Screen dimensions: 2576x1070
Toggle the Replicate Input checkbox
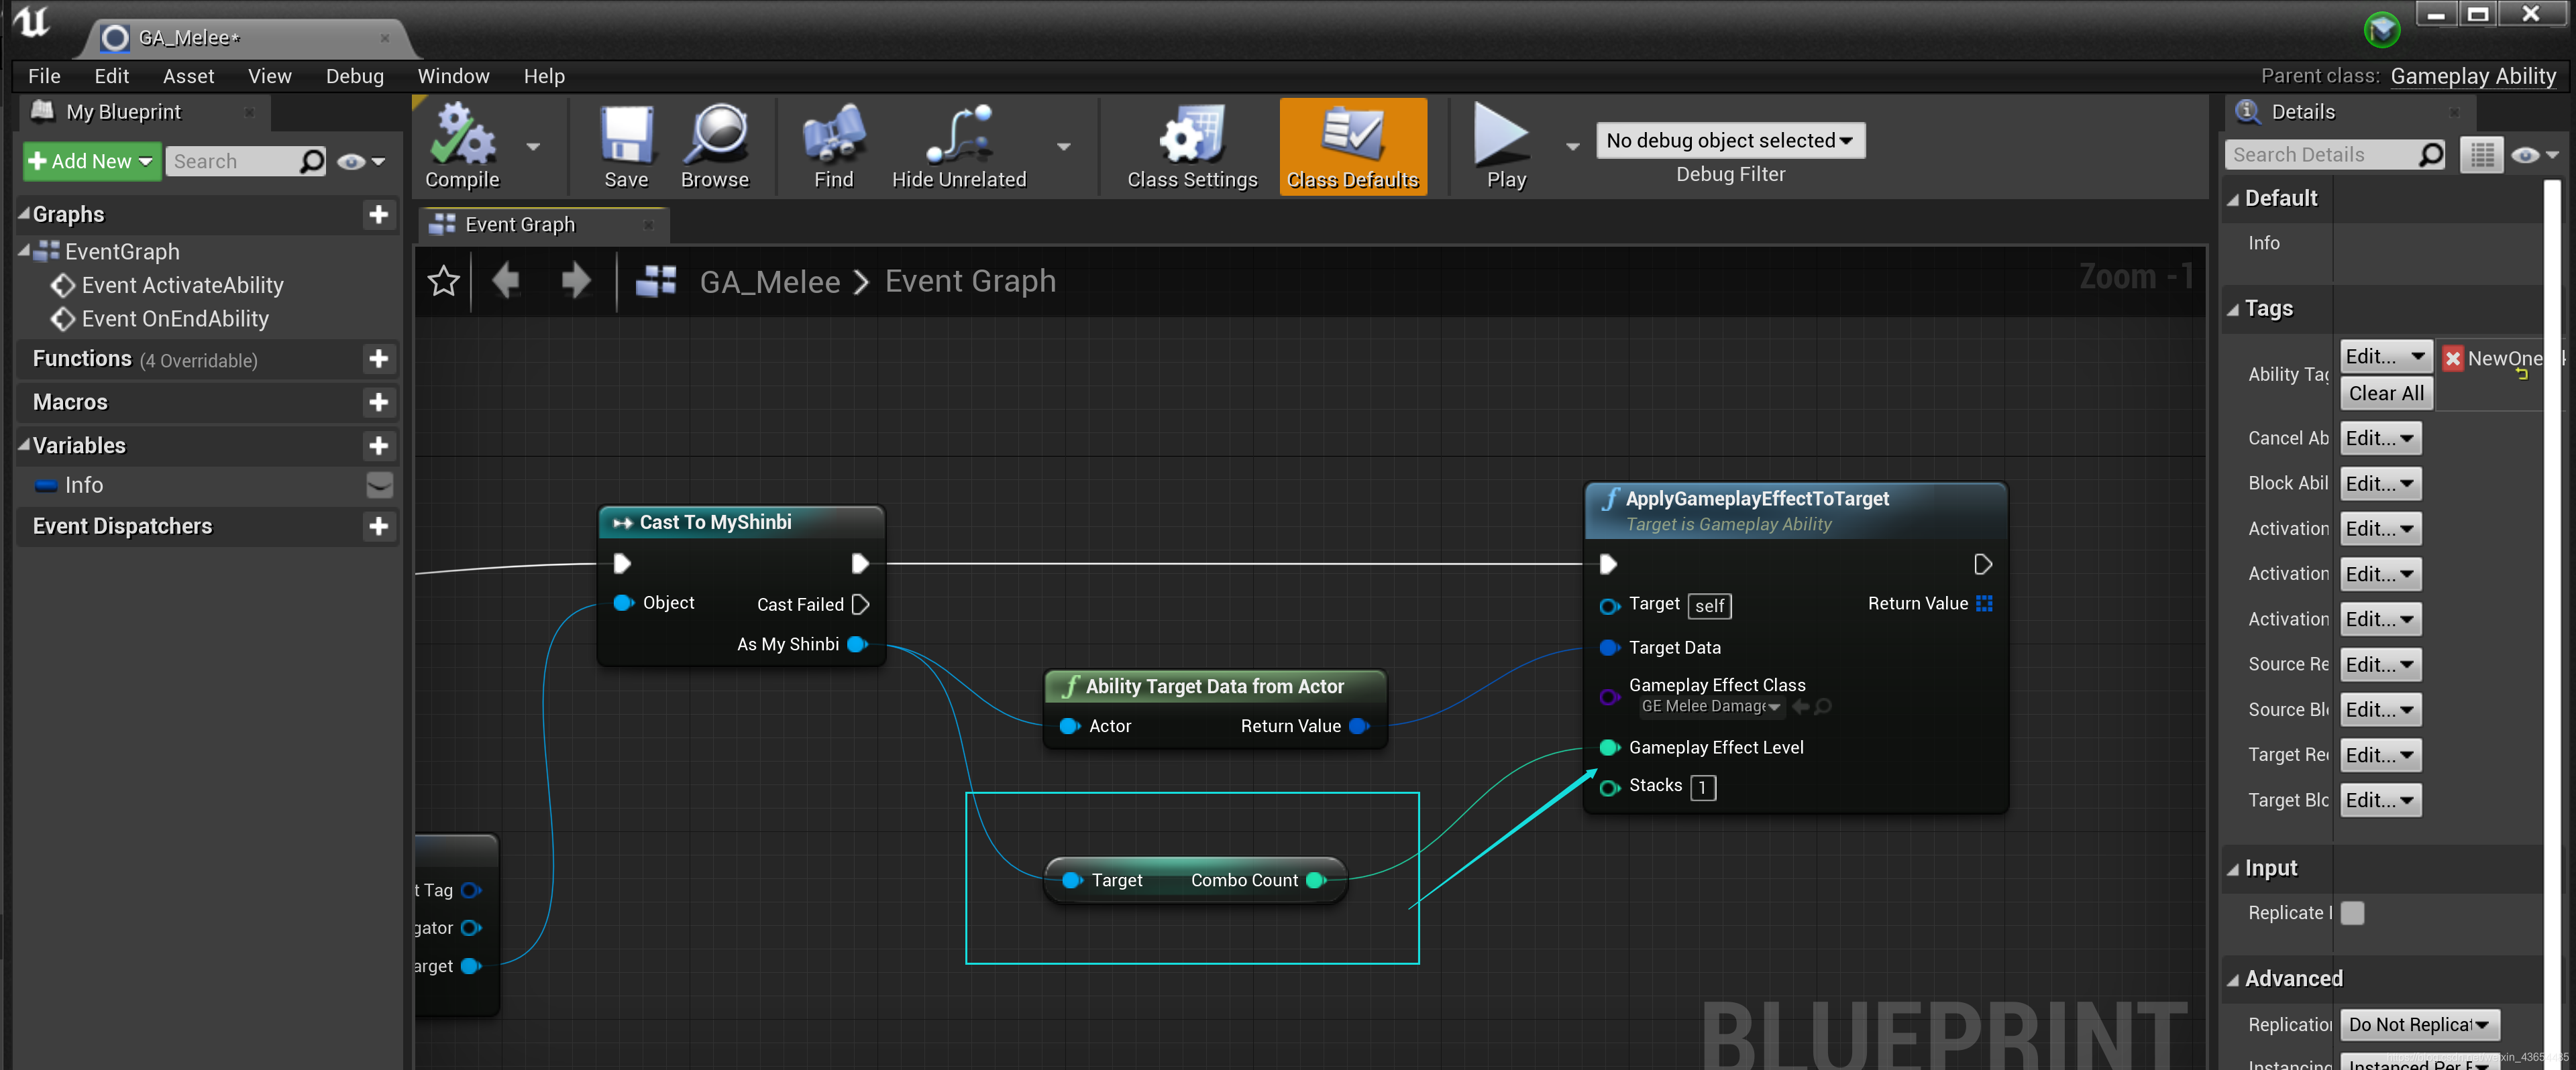(2352, 913)
